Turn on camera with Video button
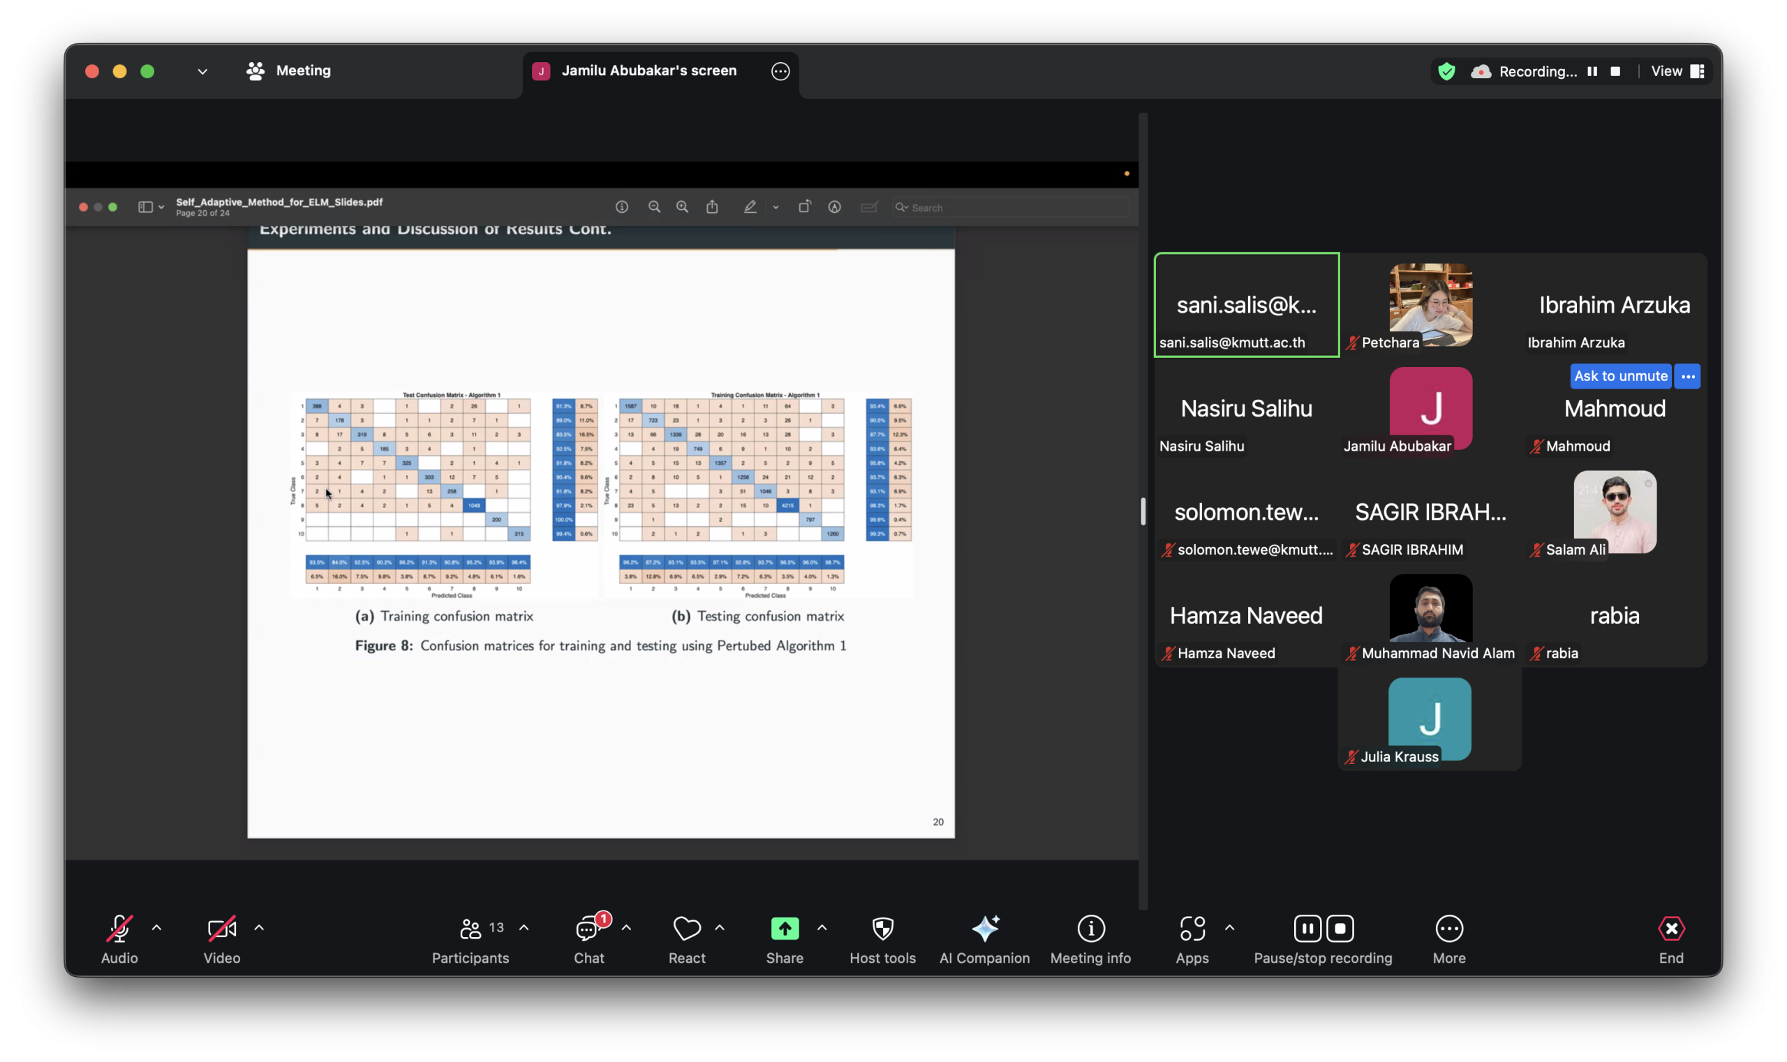This screenshot has height=1062, width=1787. coord(221,929)
